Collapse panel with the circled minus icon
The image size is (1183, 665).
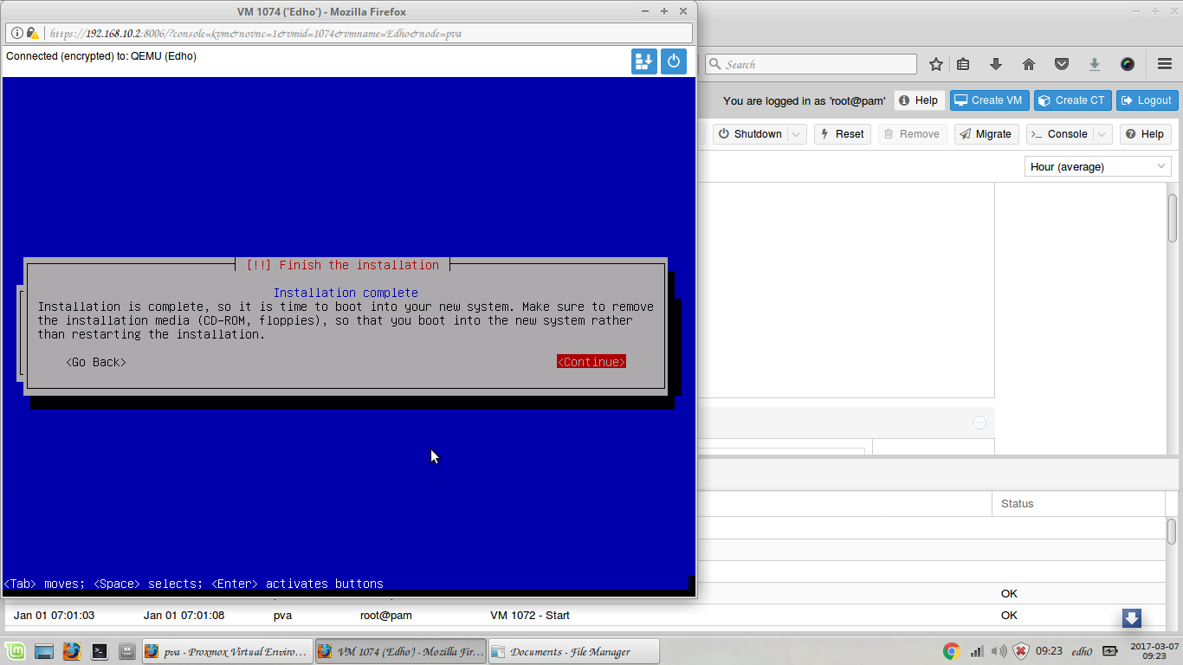(979, 423)
